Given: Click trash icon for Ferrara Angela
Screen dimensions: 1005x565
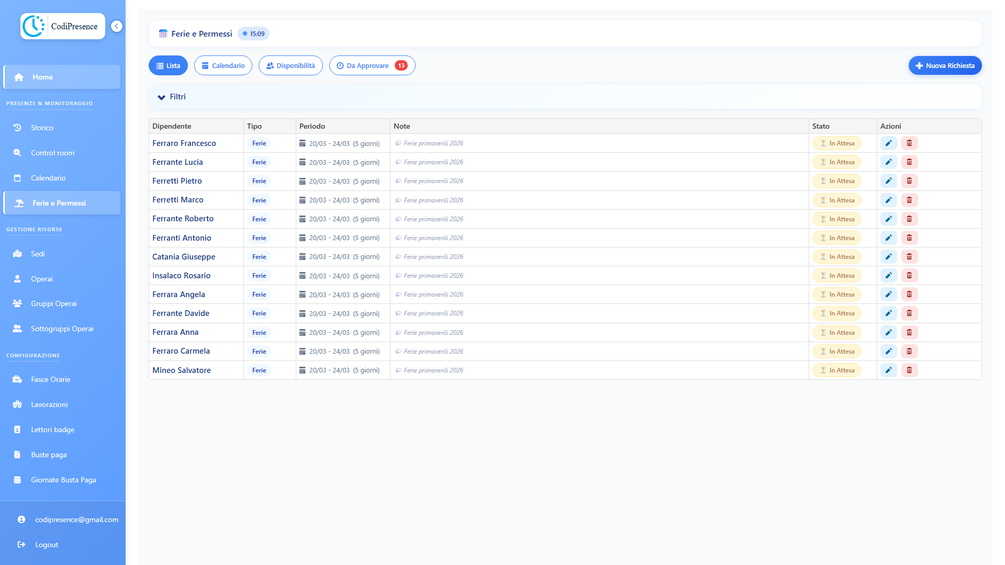Looking at the screenshot, I should 909,295.
